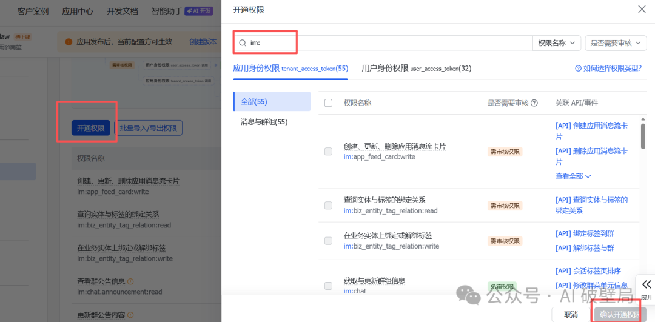Click the permission list vertical scrollbar
The height and width of the screenshot is (322, 655).
coord(643,136)
